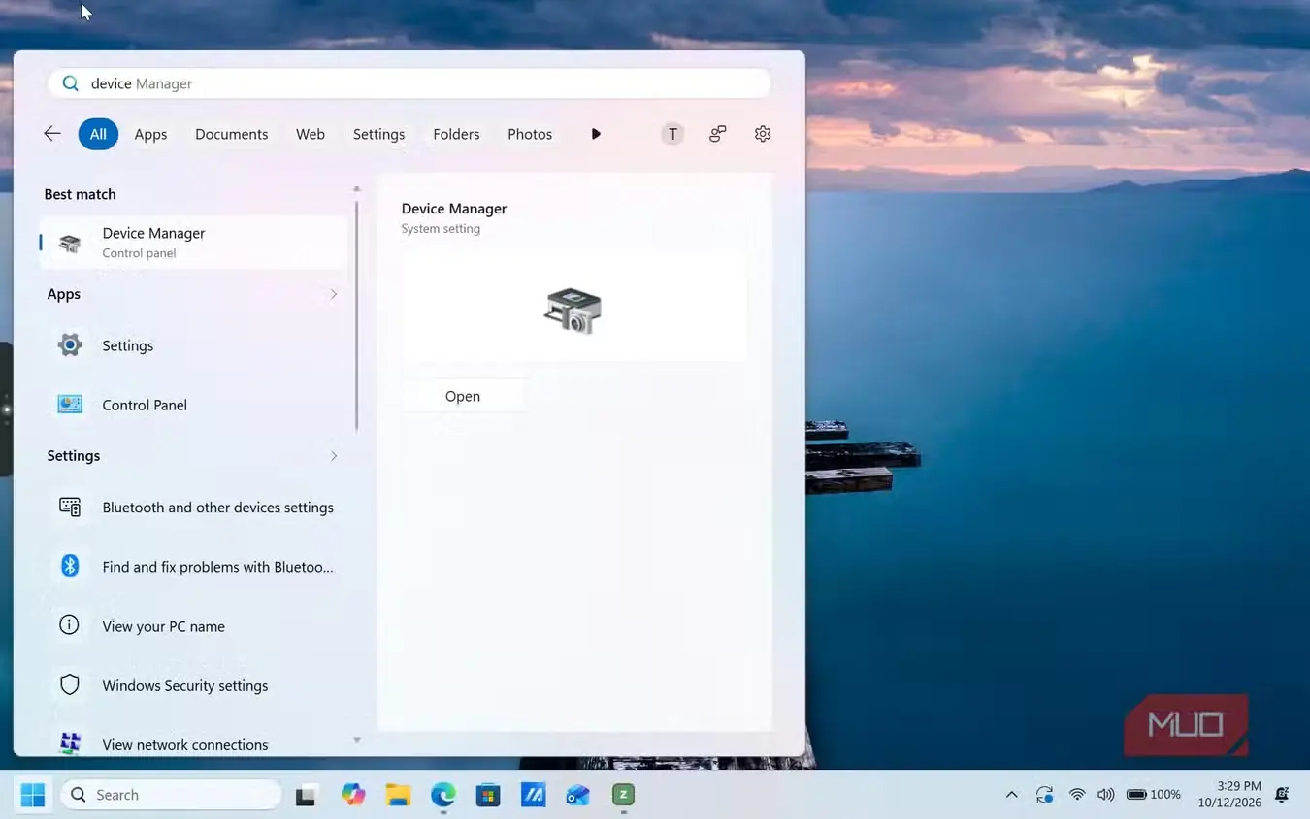Viewport: 1310px width, 819px height.
Task: Launch Copilot from the taskbar
Action: pyautogui.click(x=353, y=795)
